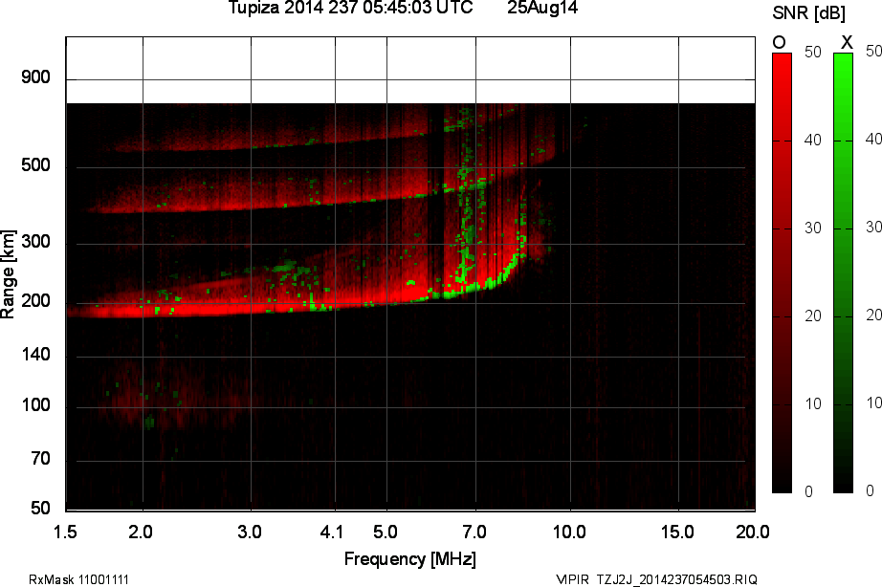Click the 140 range tick label

coord(36,355)
